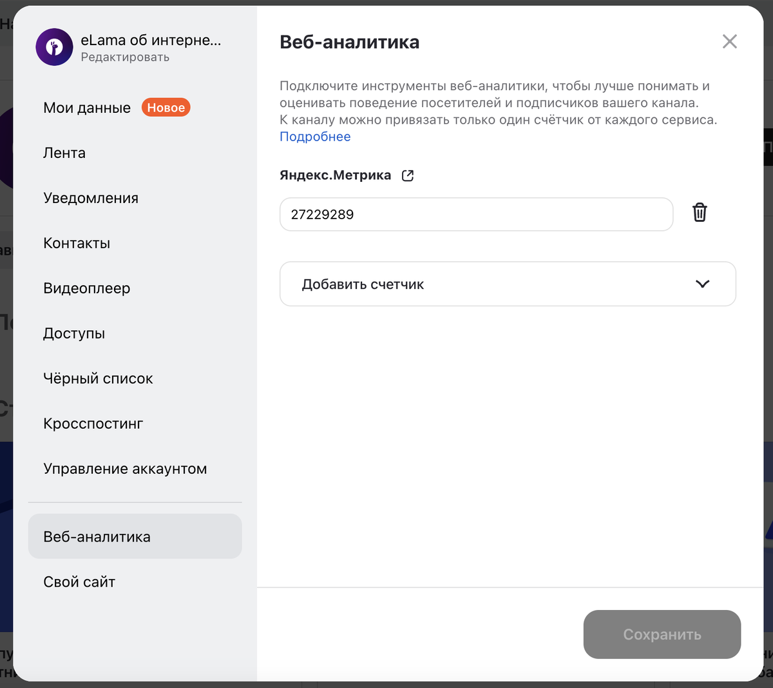Click the eLama channel avatar icon

[54, 47]
